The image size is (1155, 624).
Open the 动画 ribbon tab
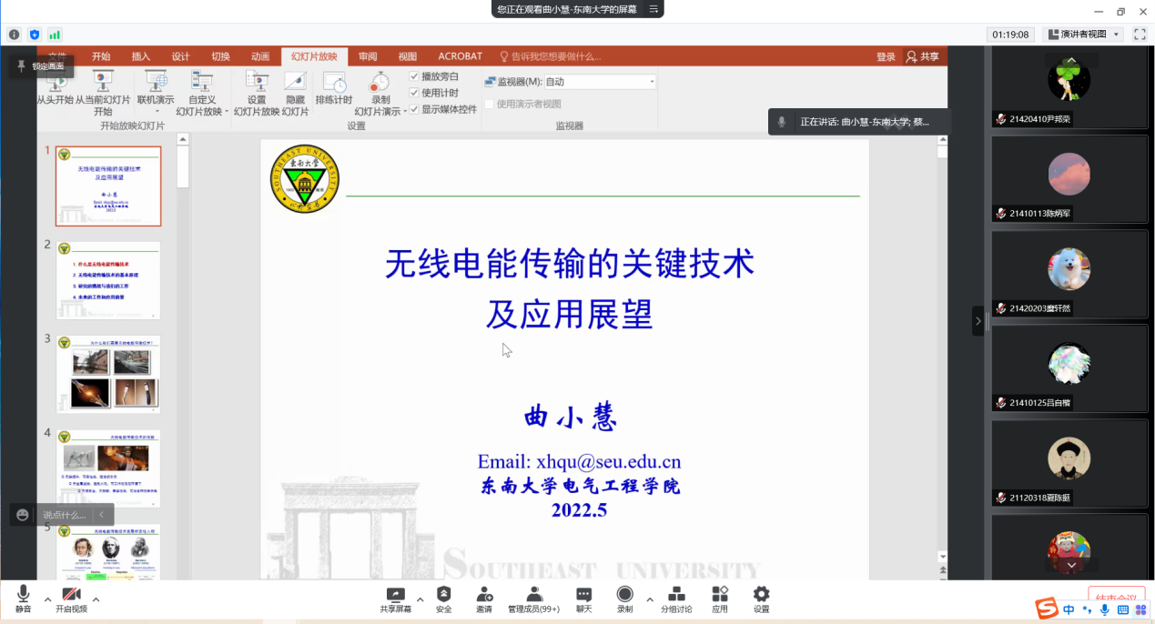click(x=260, y=56)
